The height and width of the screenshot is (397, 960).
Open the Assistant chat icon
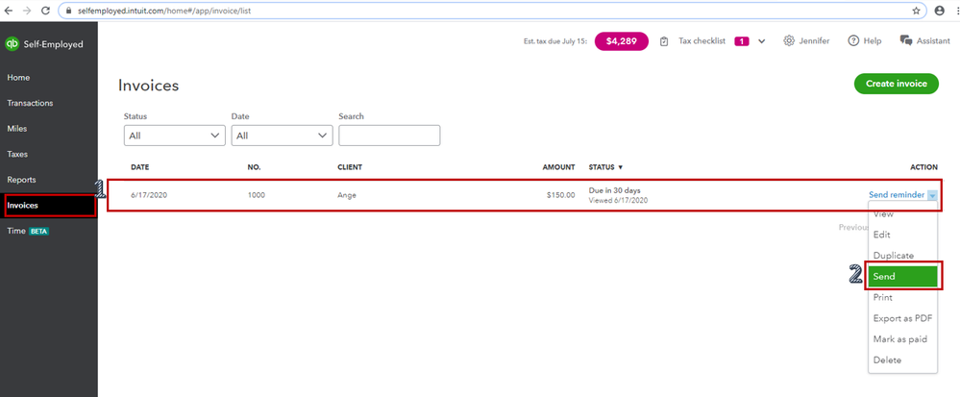point(905,41)
